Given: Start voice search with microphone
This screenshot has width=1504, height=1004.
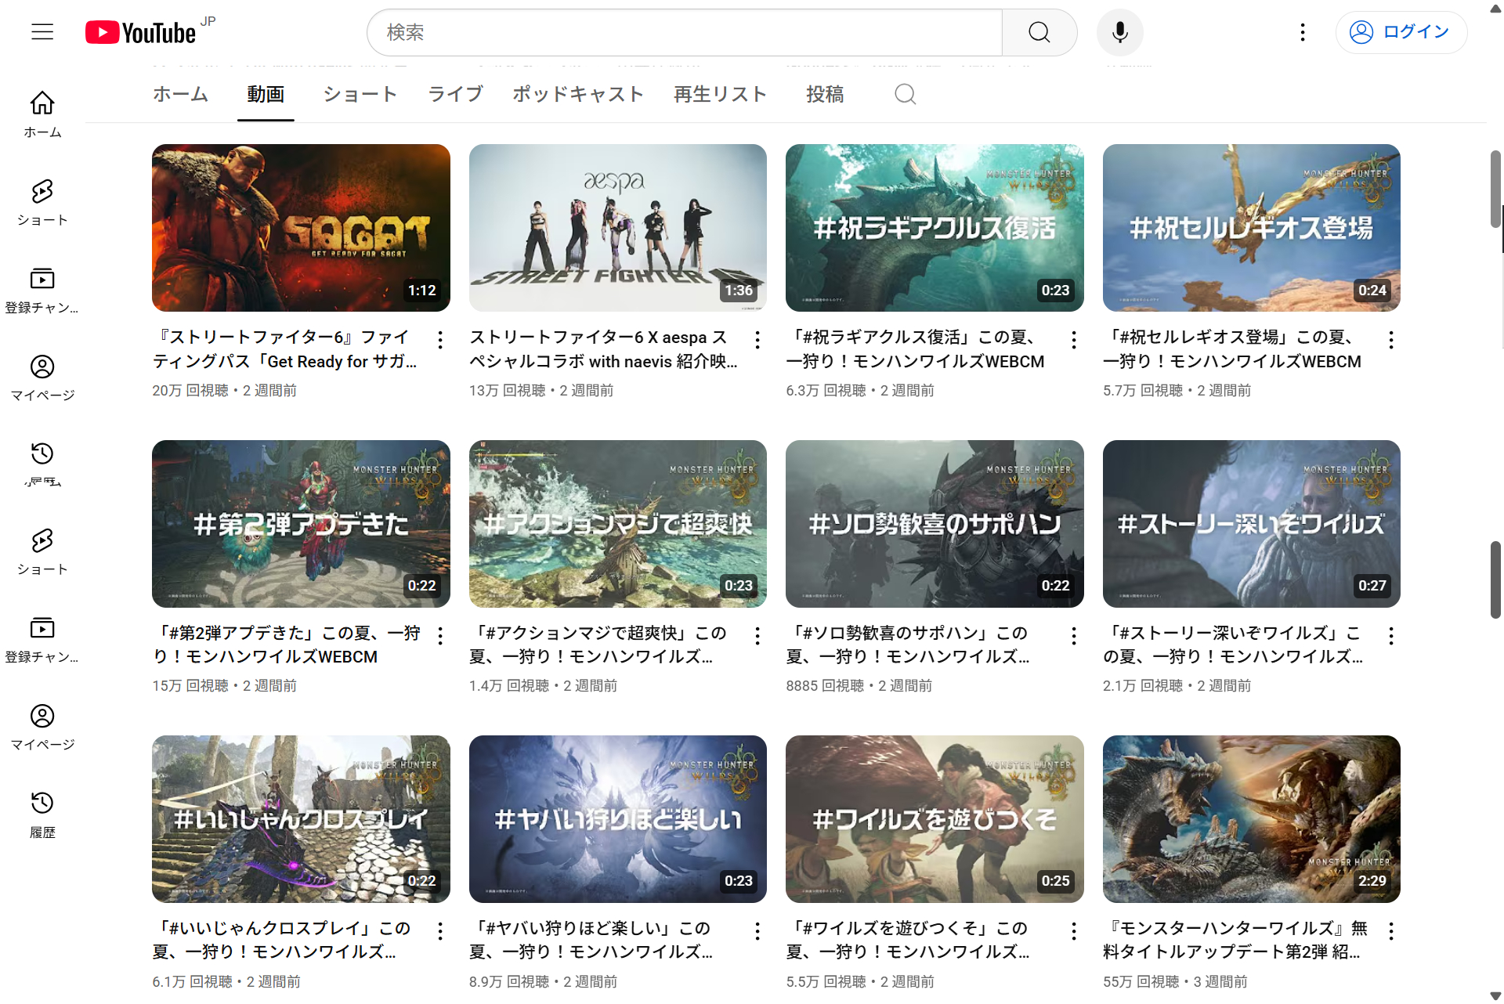Looking at the screenshot, I should [x=1119, y=32].
